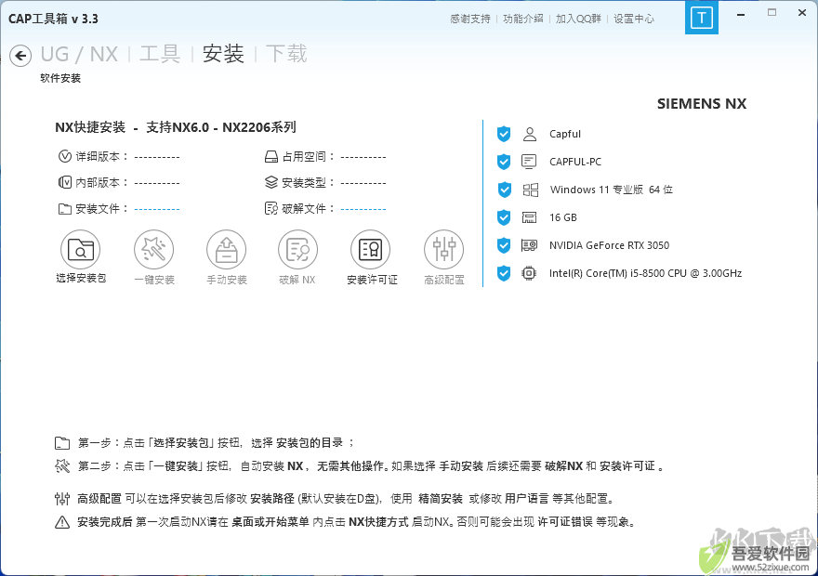Click the Intel(R) Core(TM) i5-8500 text
The image size is (818, 576).
[645, 273]
